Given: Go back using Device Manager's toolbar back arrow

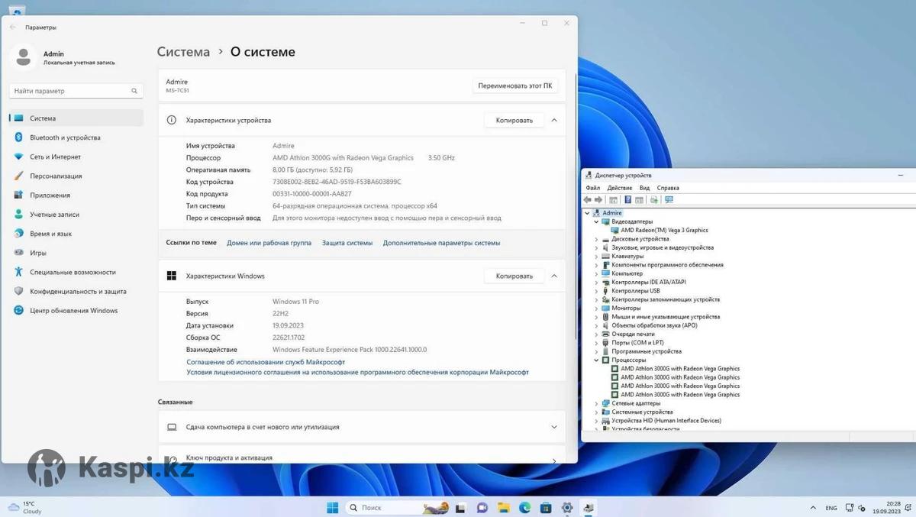Looking at the screenshot, I should [x=588, y=200].
